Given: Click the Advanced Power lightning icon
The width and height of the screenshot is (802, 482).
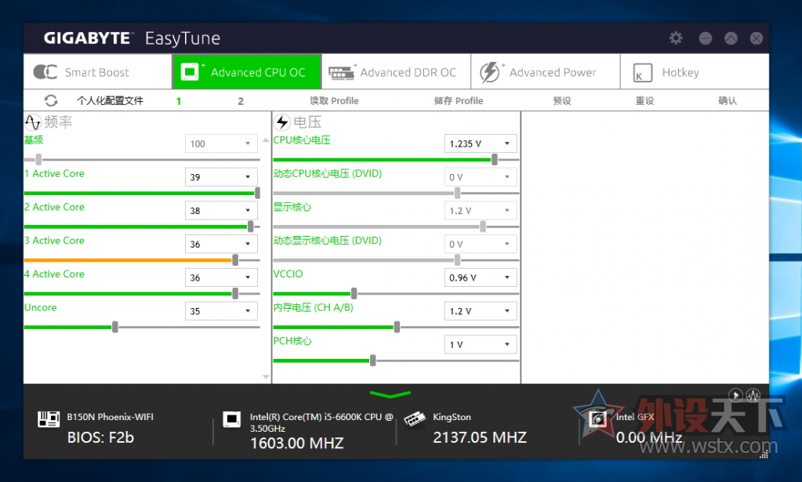Looking at the screenshot, I should [x=489, y=72].
